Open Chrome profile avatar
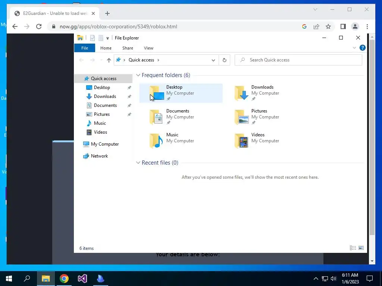382x286 pixels. 355,26
